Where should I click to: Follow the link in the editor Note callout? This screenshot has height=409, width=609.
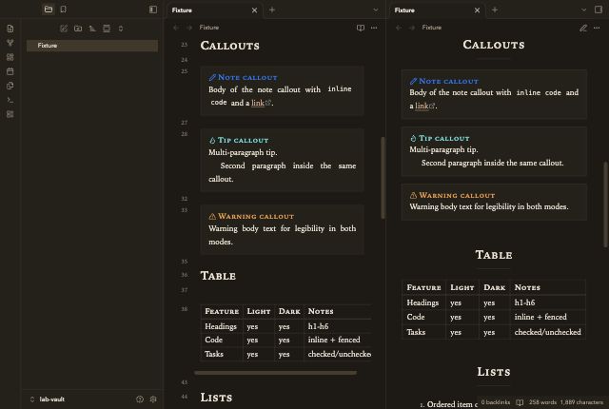[x=258, y=103]
